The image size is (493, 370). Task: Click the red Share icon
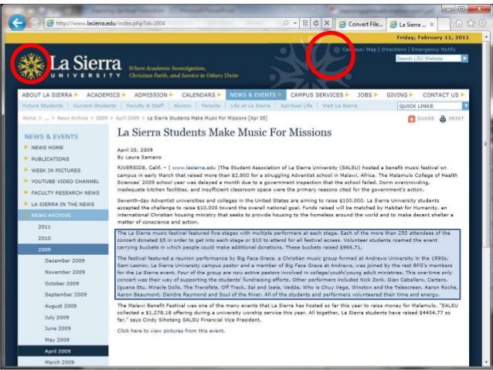pos(412,119)
